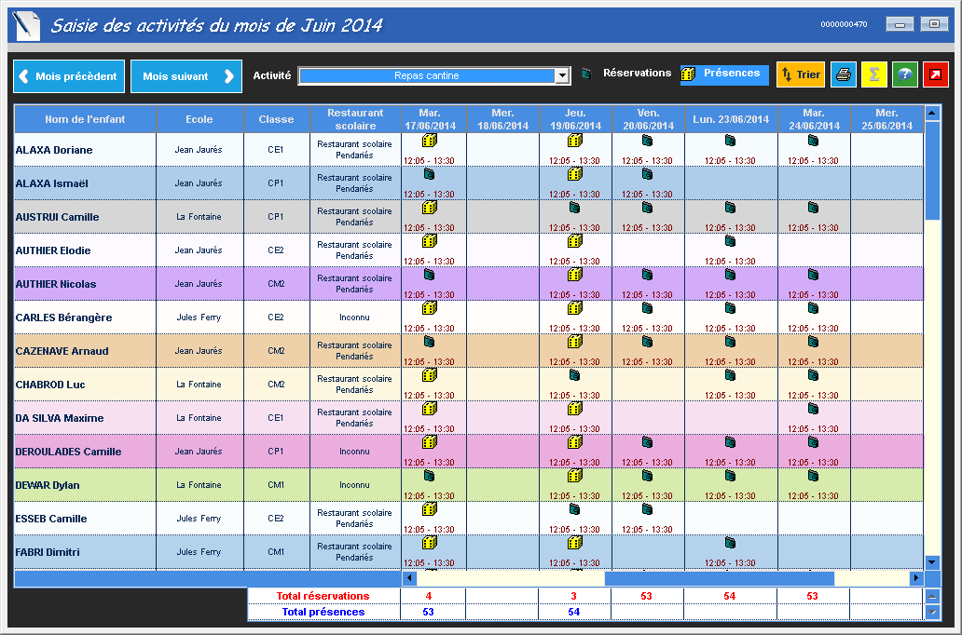Go to previous month with 'Mois précédent'
This screenshot has height=635, width=962.
[69, 76]
